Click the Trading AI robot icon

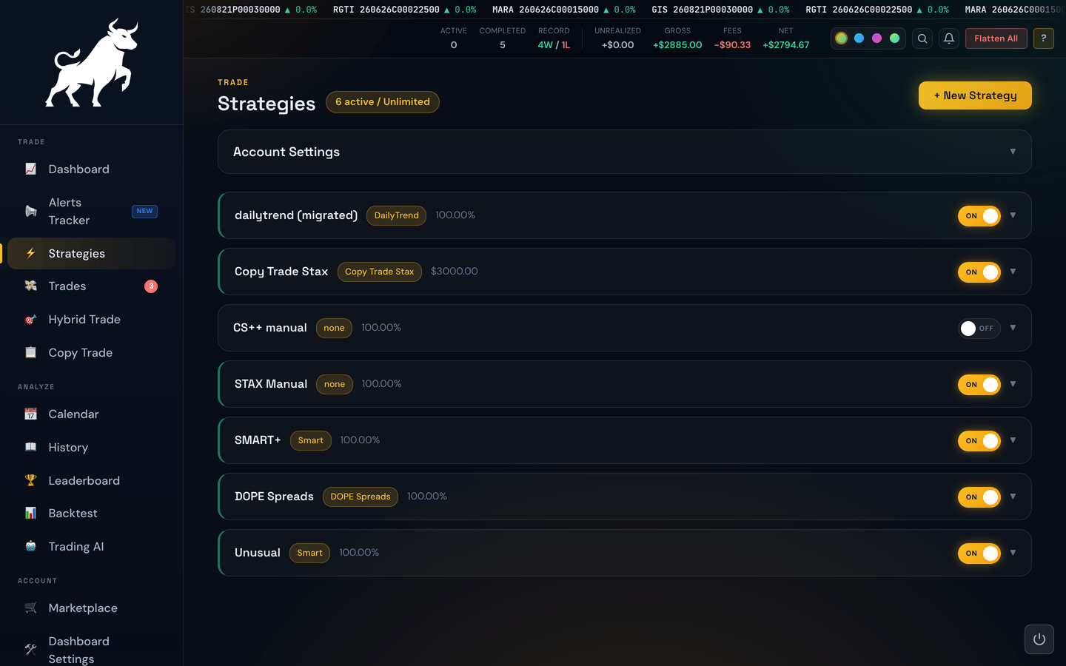[x=30, y=546]
